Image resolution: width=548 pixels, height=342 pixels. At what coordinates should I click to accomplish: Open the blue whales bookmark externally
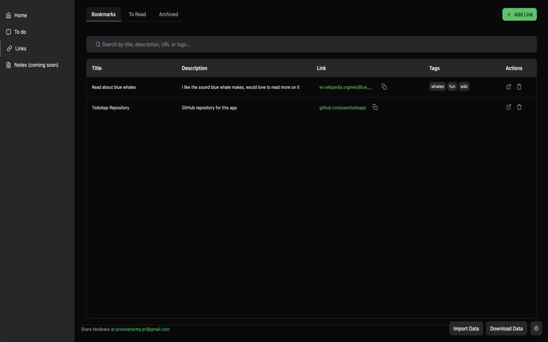click(x=509, y=87)
